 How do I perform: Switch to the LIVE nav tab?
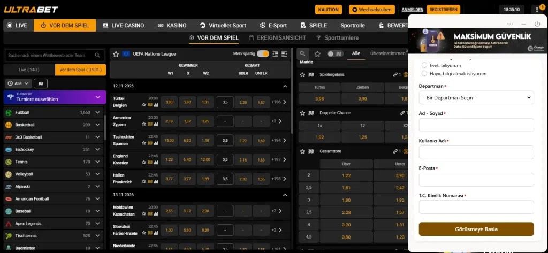tap(17, 25)
